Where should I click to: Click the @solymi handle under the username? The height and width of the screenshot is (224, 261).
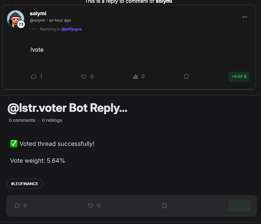(37, 20)
